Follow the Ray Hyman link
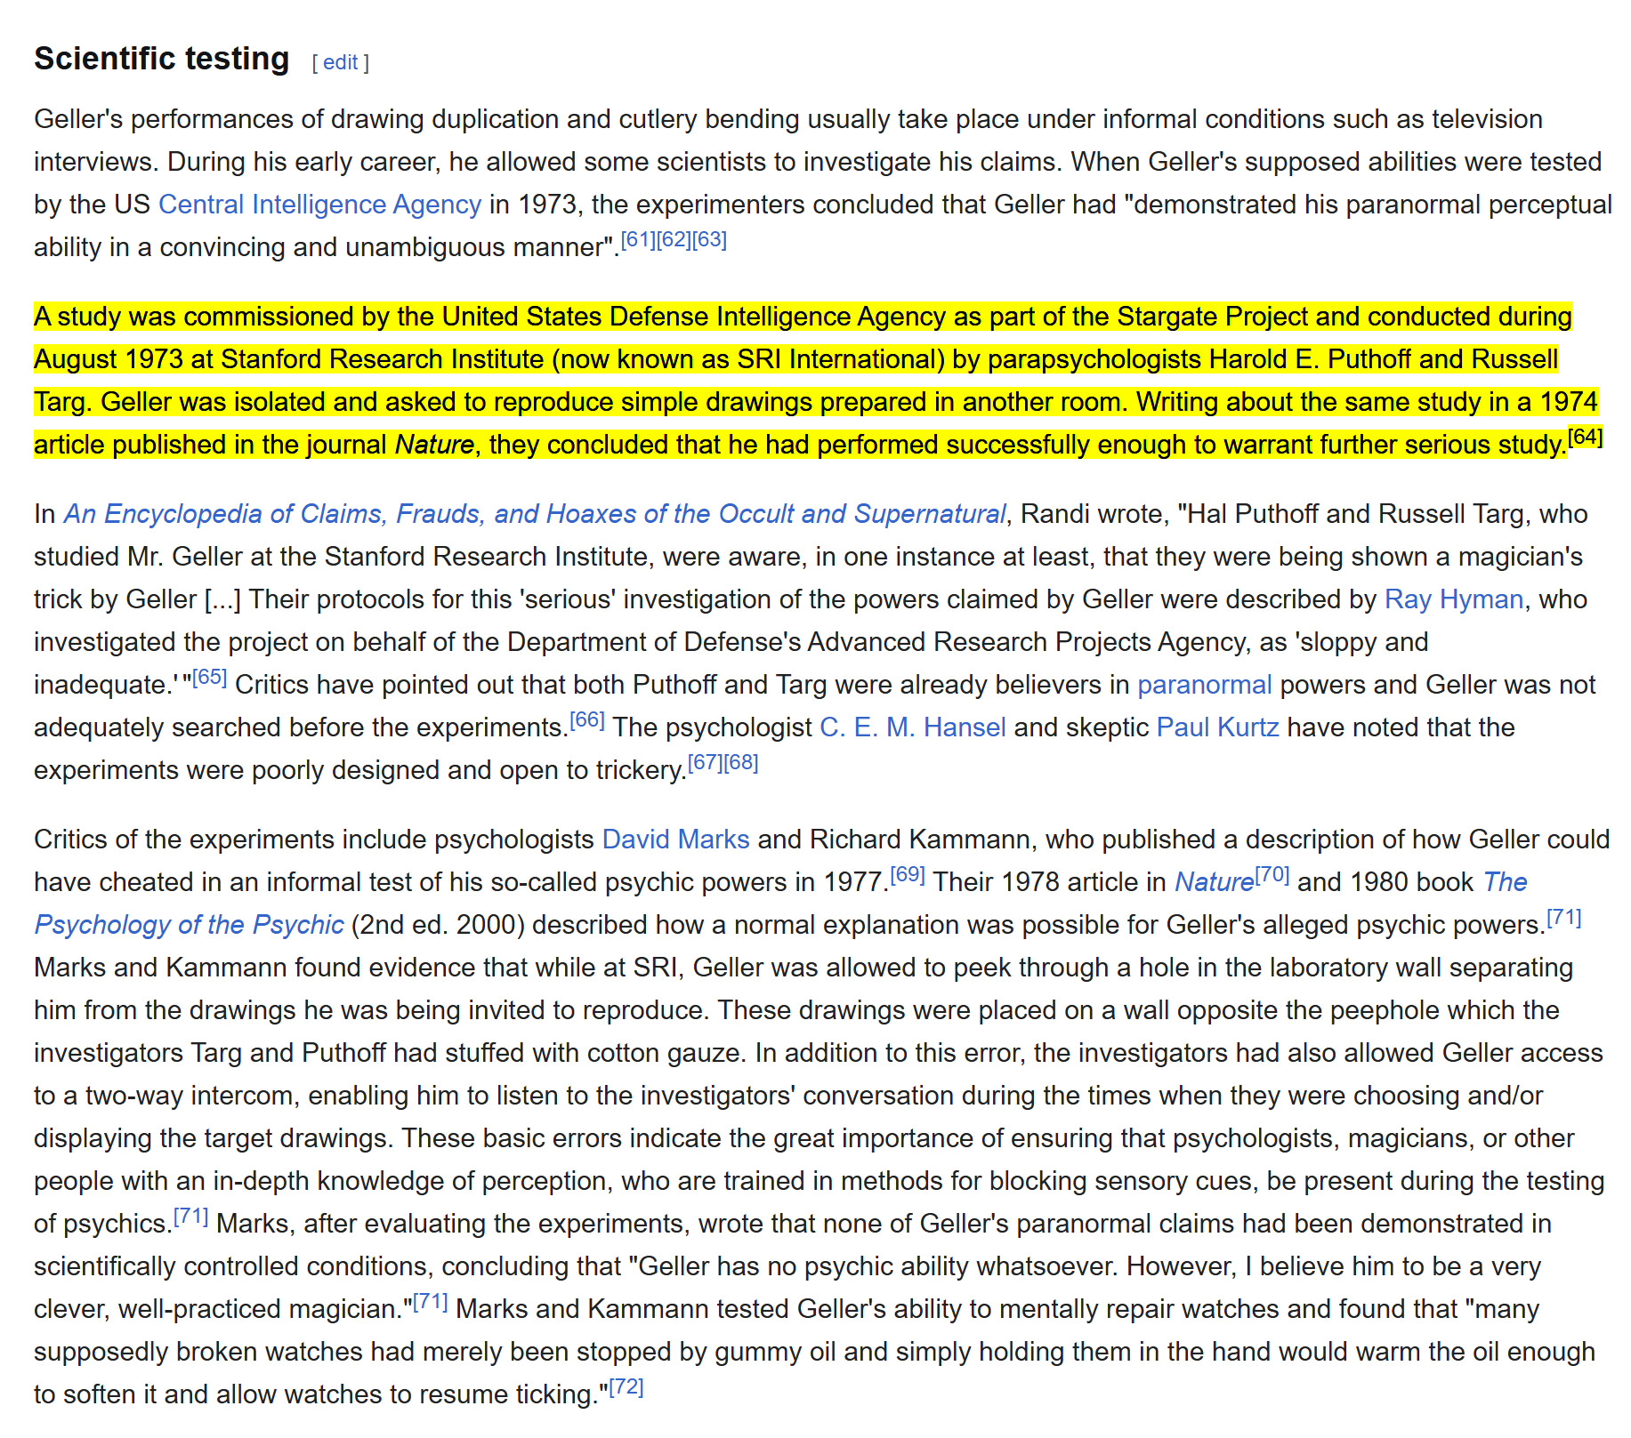This screenshot has width=1631, height=1438. click(x=1454, y=599)
